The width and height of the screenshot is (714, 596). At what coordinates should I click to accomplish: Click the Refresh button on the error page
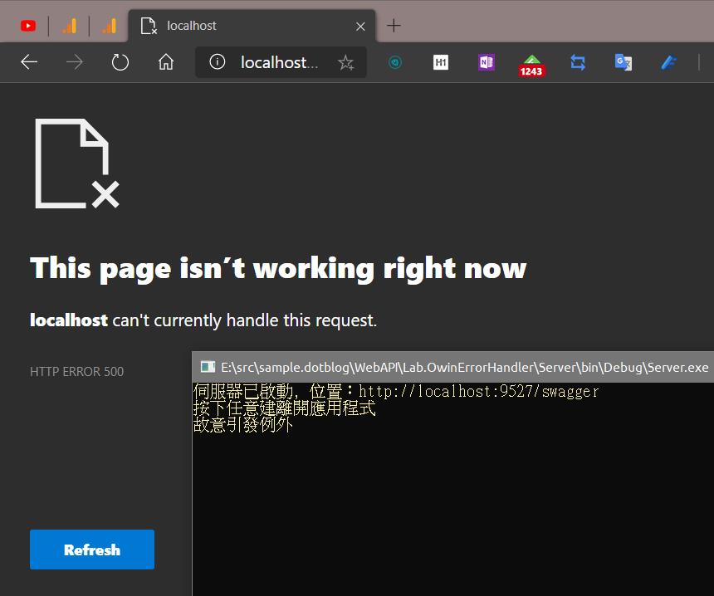pyautogui.click(x=92, y=550)
